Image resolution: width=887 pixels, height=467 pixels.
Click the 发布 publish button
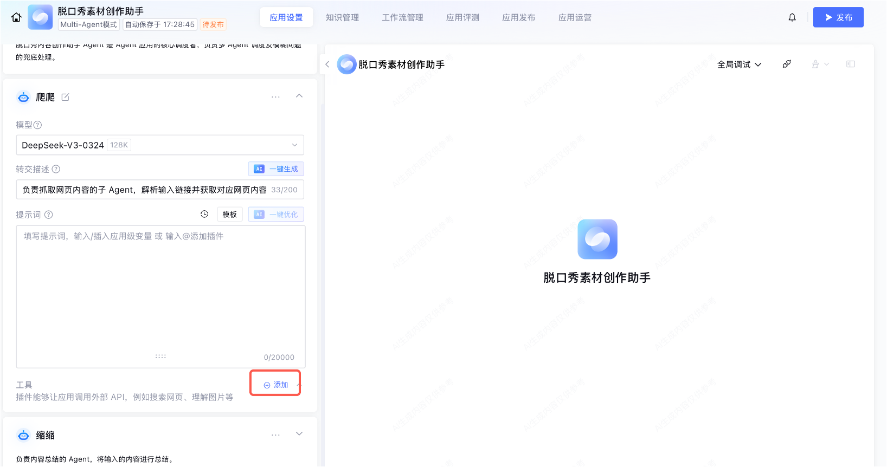(x=838, y=17)
